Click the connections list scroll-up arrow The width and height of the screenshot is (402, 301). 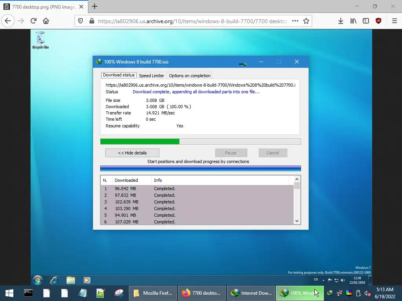(x=297, y=180)
